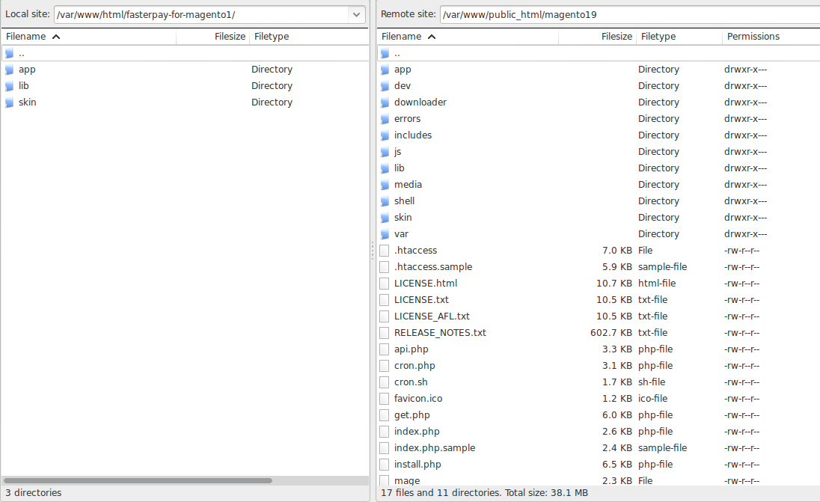The height and width of the screenshot is (502, 820).
Task: Edit the local site path field
Action: click(203, 15)
